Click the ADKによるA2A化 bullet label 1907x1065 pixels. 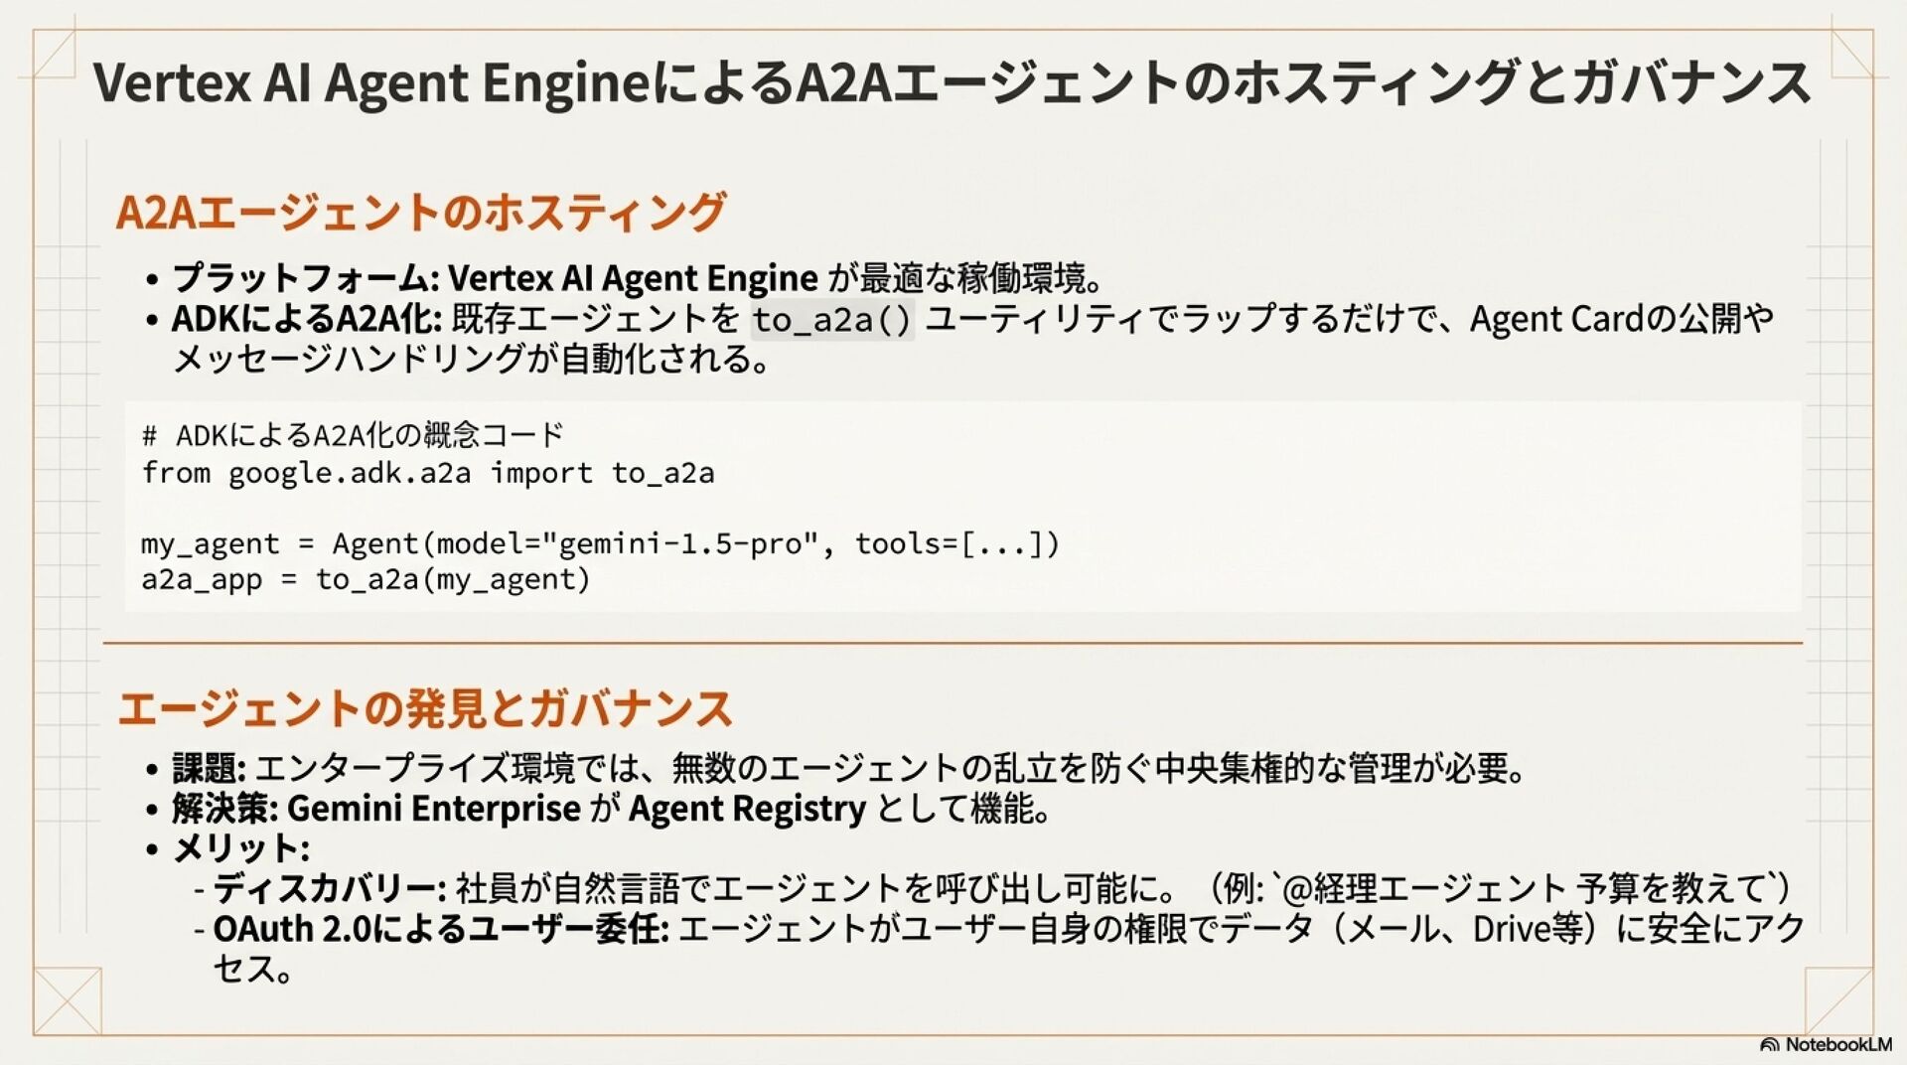pyautogui.click(x=307, y=319)
